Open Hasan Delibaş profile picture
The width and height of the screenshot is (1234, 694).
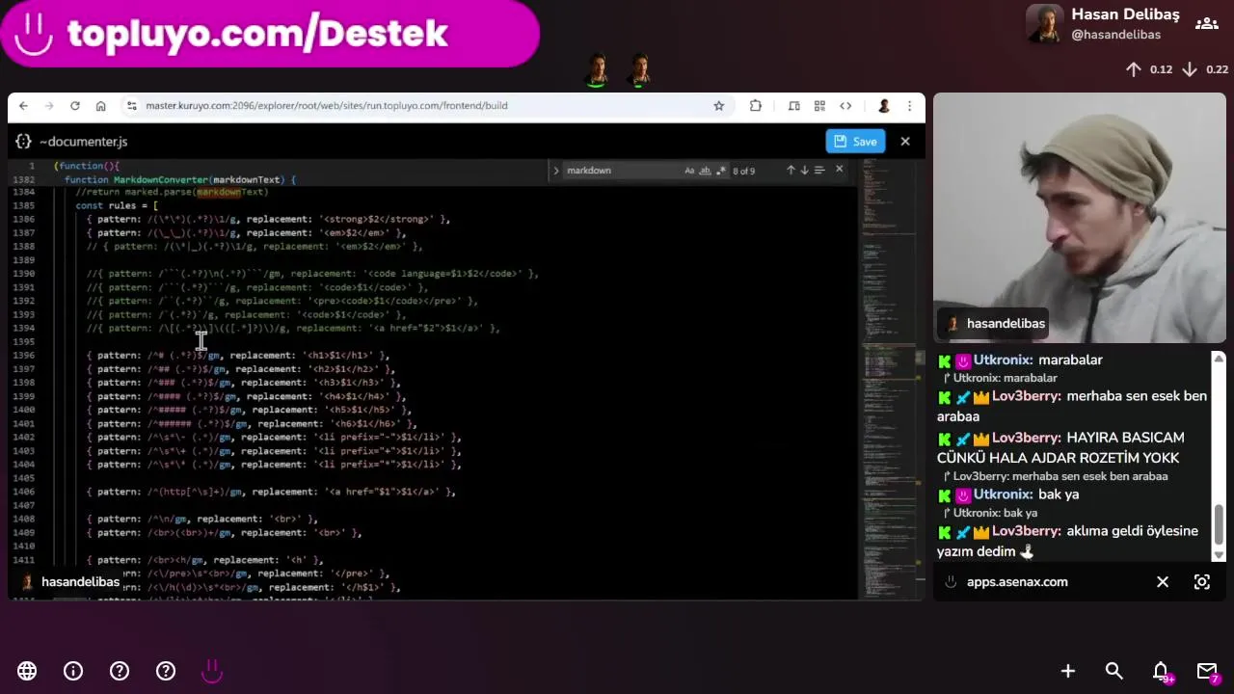1045,24
